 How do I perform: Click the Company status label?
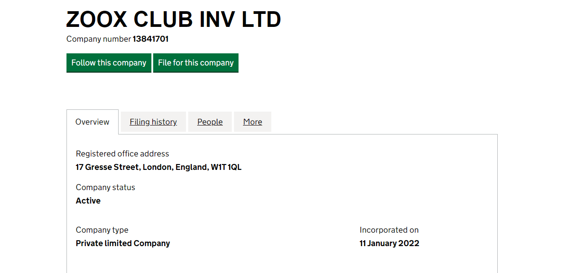coord(105,187)
